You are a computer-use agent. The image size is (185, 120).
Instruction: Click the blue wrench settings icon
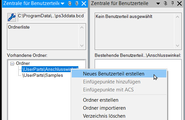12,17
